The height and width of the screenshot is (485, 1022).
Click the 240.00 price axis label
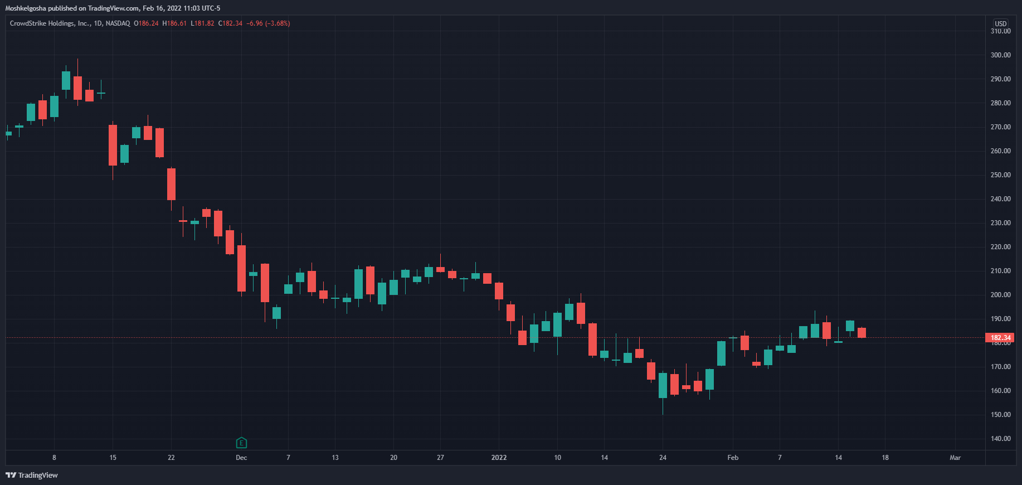1000,199
